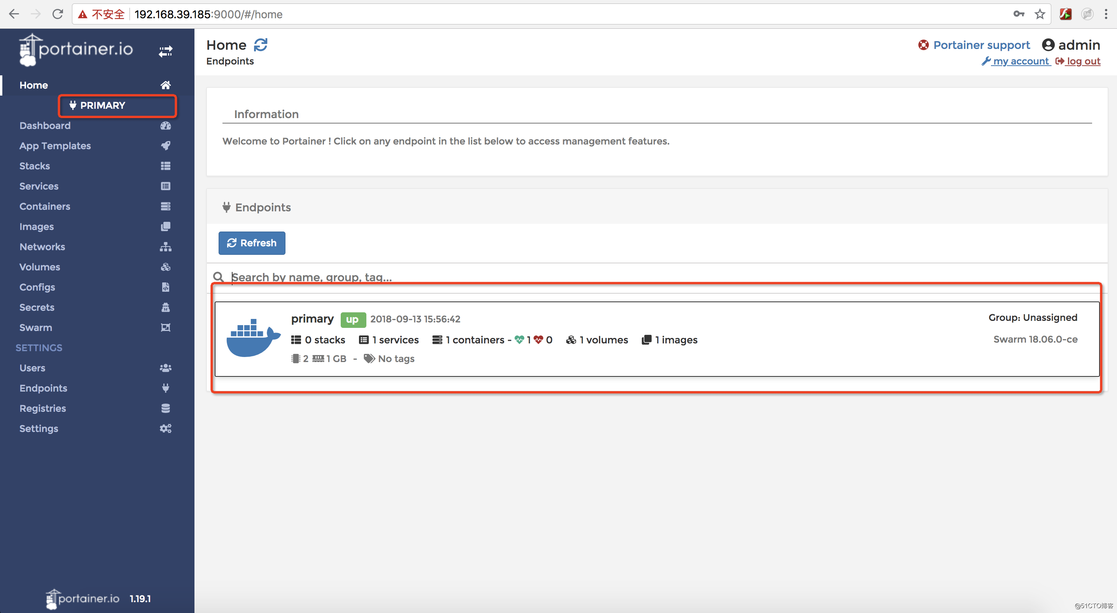Open the browser three-dot menu
Screen dimensions: 1117x613
click(x=1106, y=14)
